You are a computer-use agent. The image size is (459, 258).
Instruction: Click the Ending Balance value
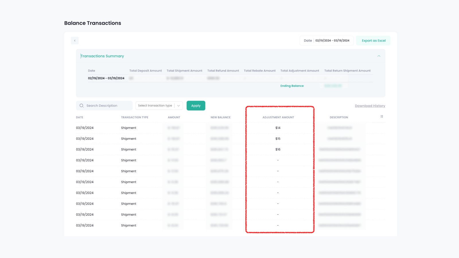click(x=333, y=85)
